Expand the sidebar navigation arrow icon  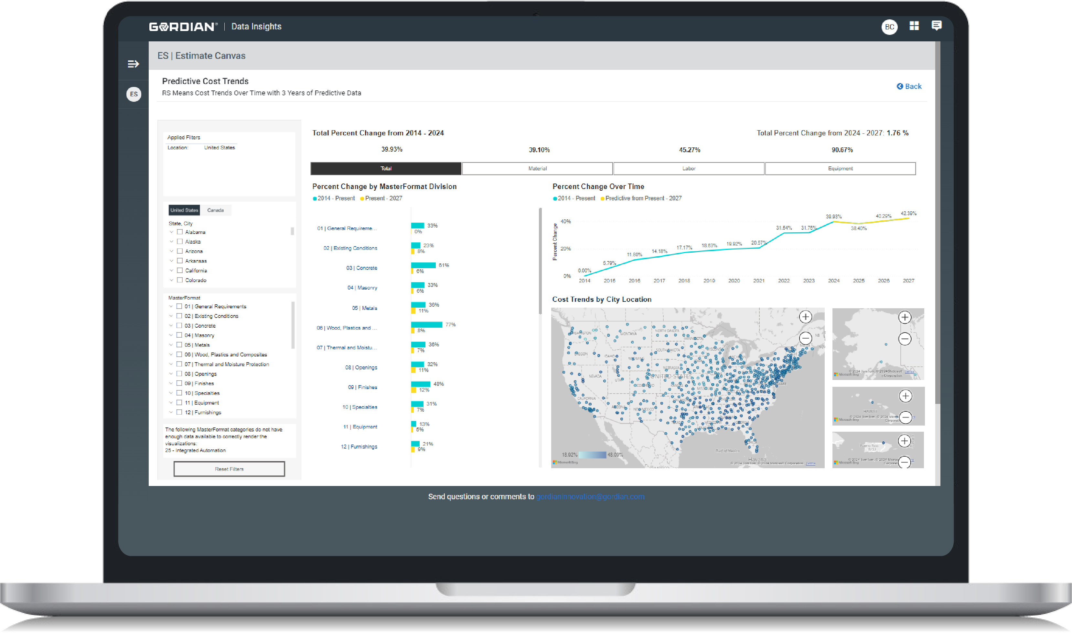coord(133,64)
